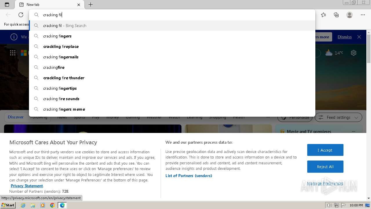Open the Personalize button
The height and width of the screenshot is (209, 371).
[x=295, y=117]
